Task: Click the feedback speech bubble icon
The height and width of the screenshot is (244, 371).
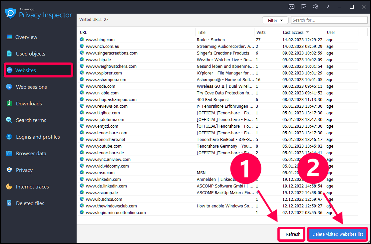Action: click(x=291, y=7)
